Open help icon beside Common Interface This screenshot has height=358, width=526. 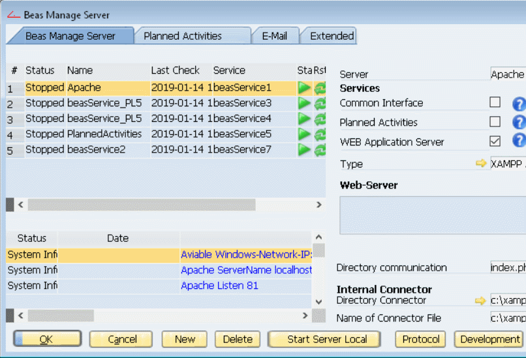[518, 103]
